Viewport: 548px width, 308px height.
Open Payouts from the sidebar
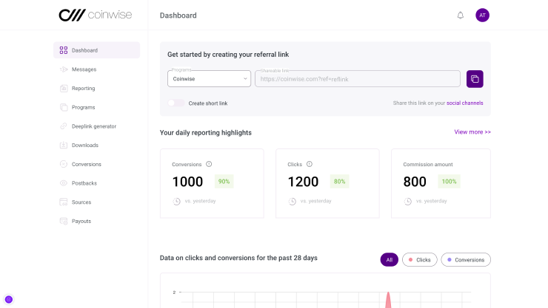tap(81, 221)
